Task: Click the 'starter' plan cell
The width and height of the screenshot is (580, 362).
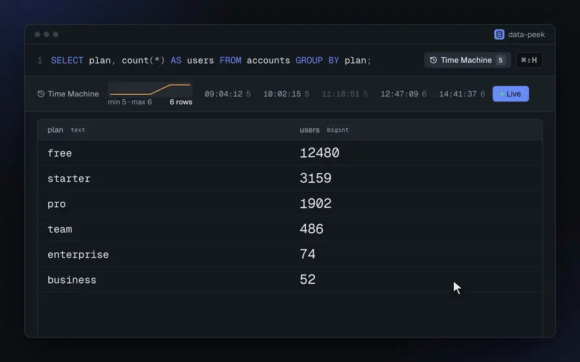Action: pyautogui.click(x=69, y=179)
